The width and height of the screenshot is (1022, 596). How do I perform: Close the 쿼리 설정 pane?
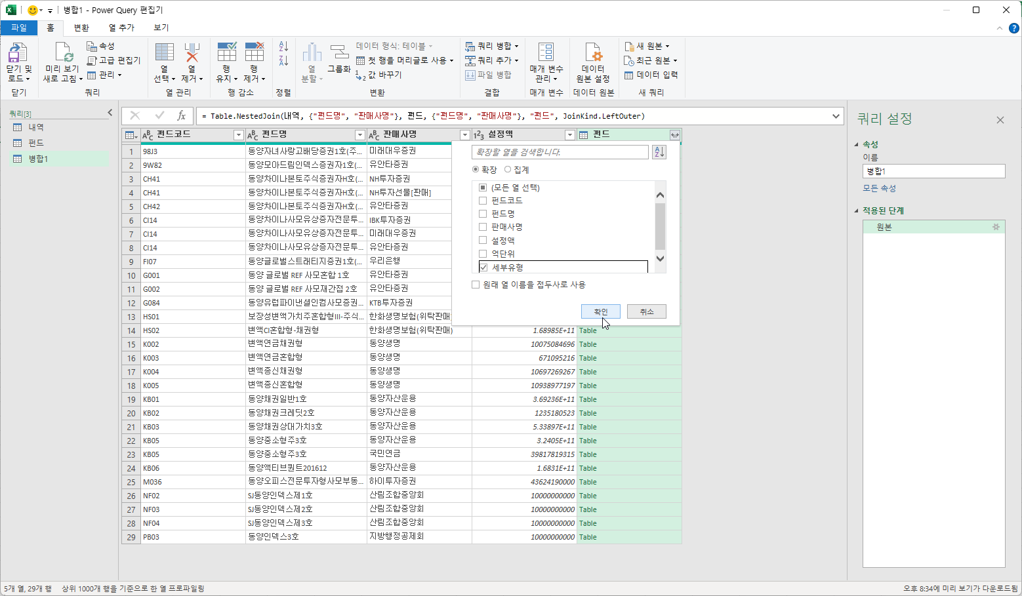click(1000, 120)
